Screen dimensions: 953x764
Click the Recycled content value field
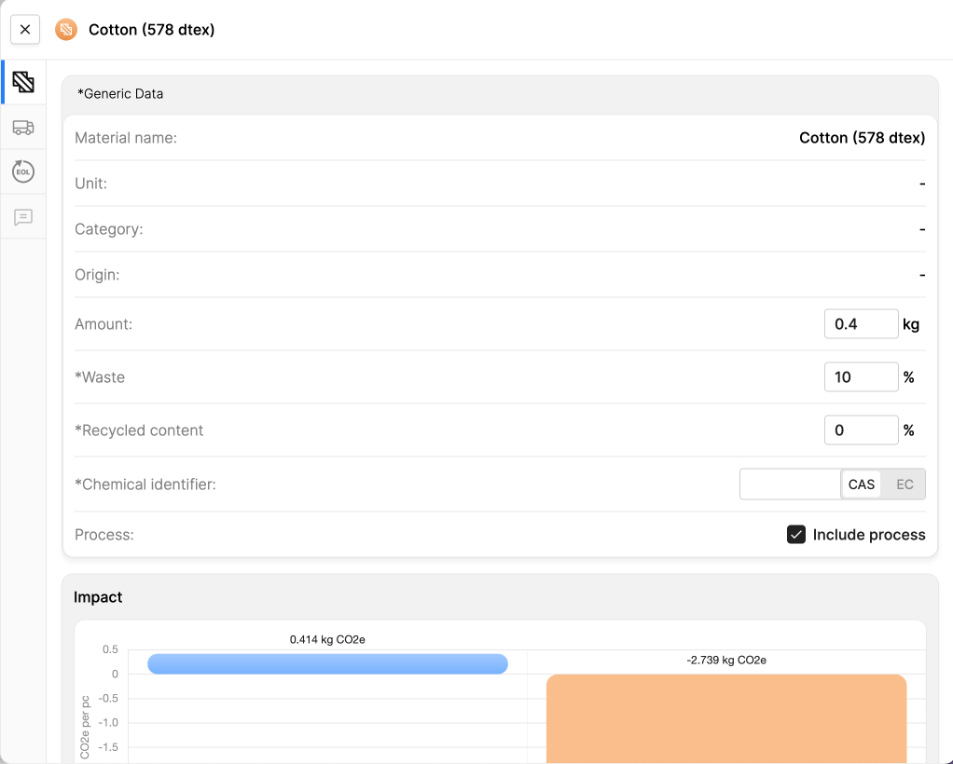point(861,430)
